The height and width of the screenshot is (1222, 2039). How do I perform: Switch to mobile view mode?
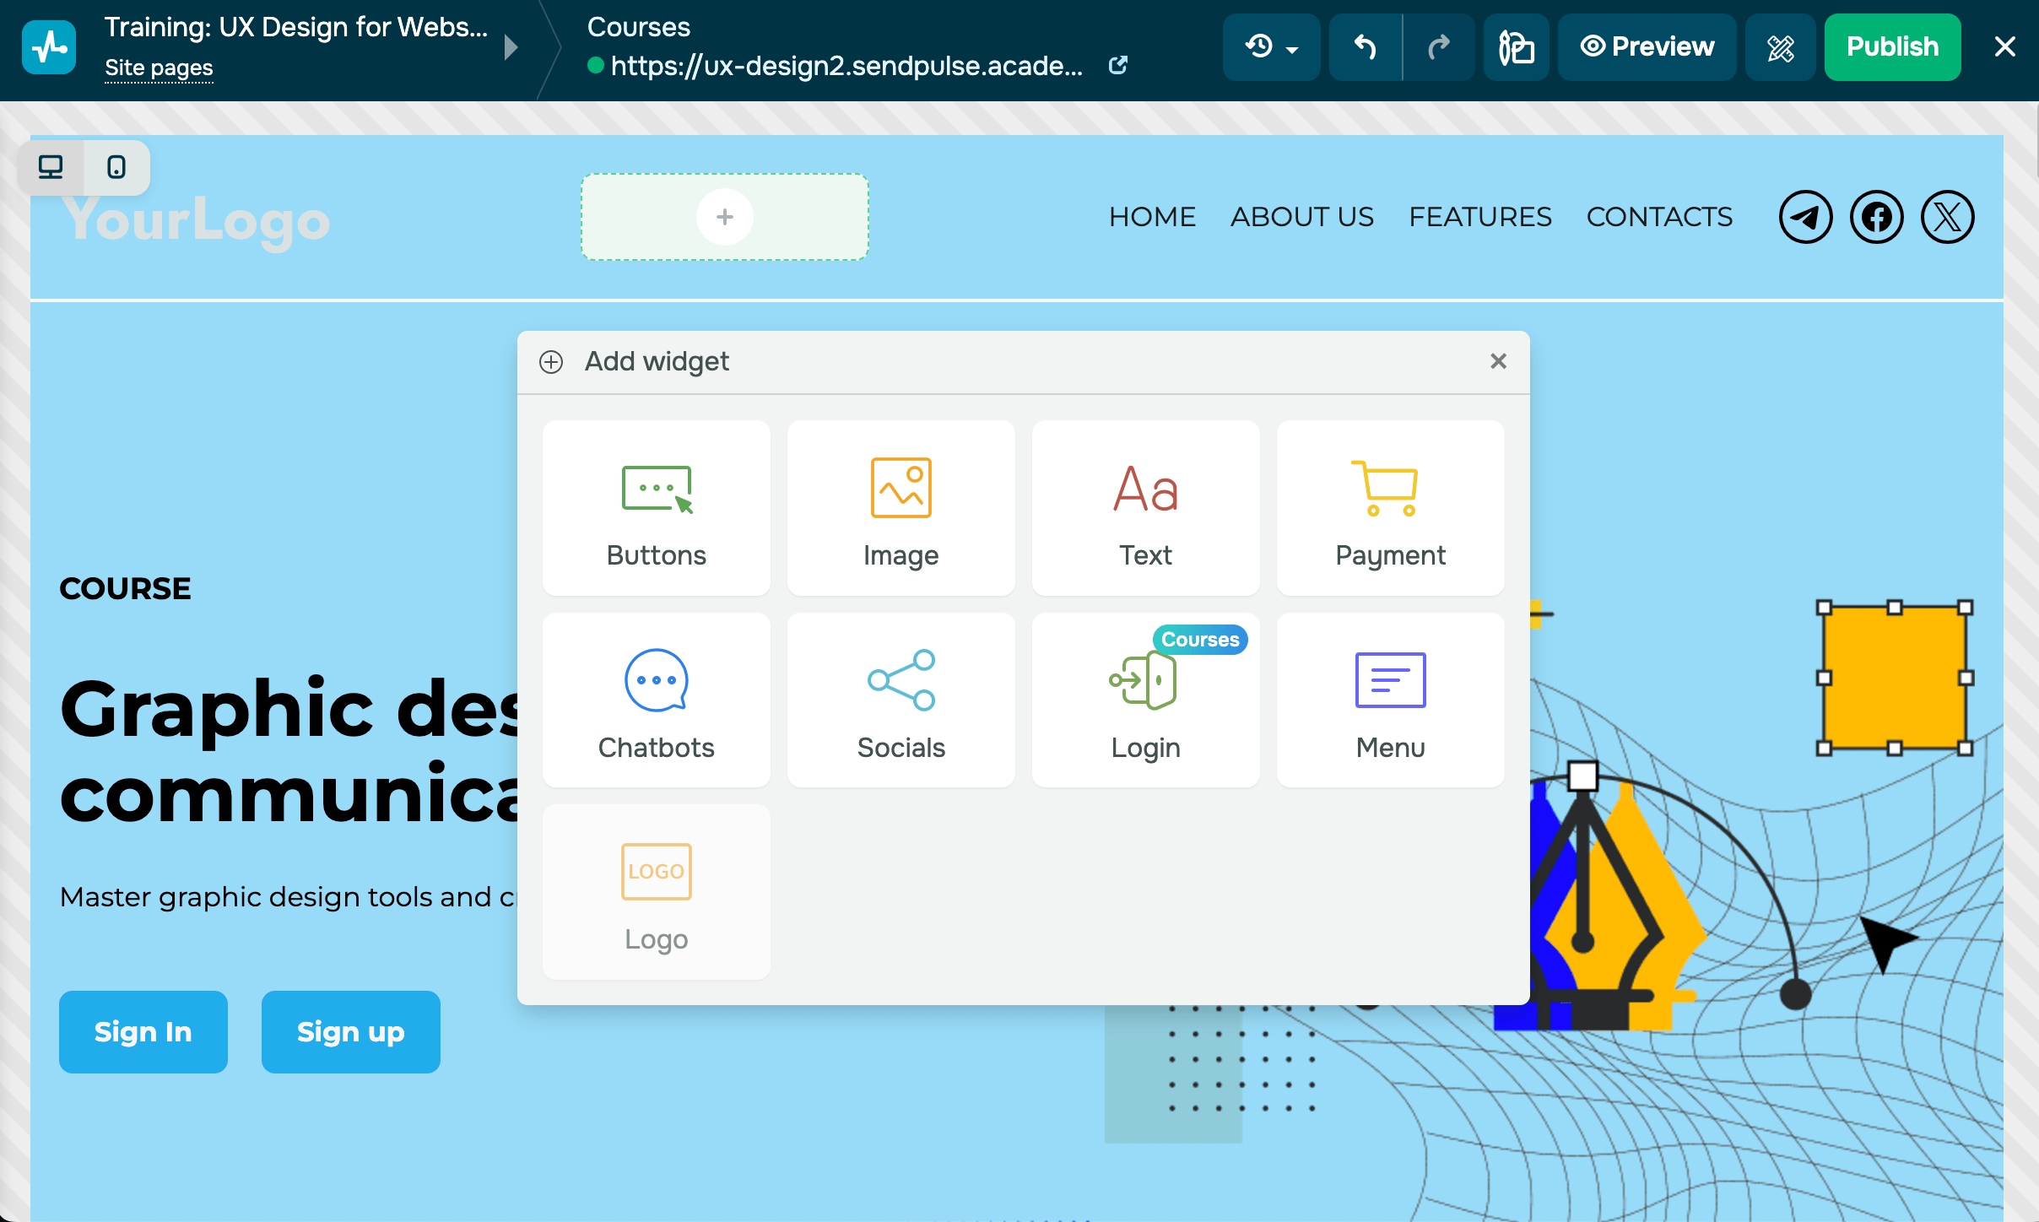(116, 167)
